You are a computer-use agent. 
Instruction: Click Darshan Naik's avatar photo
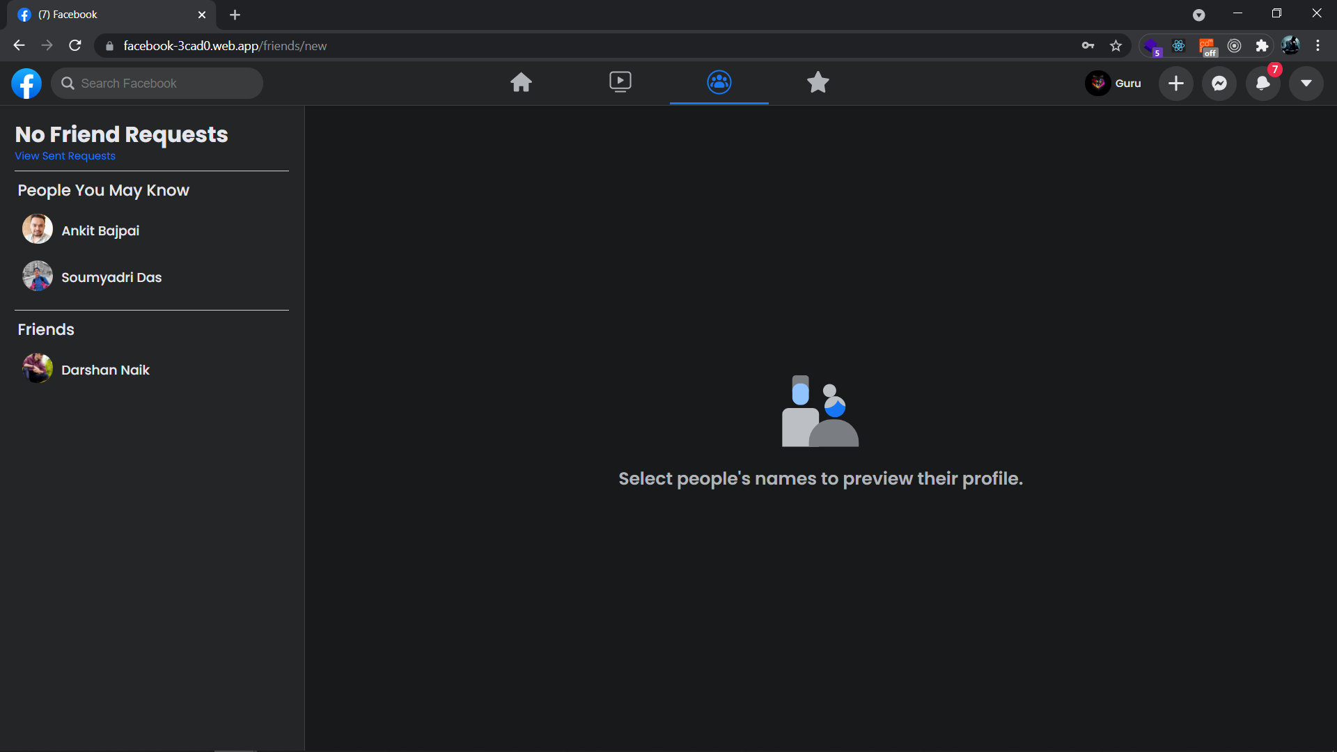[38, 368]
